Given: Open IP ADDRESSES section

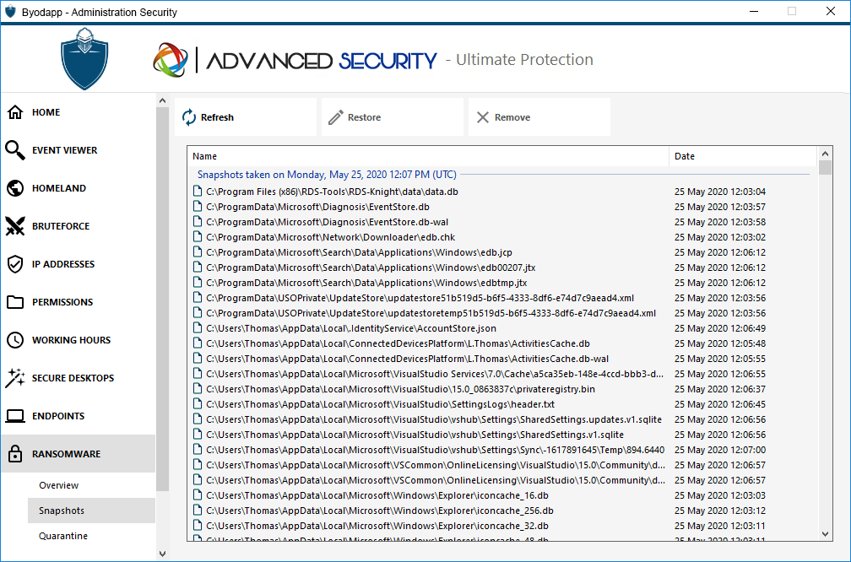Looking at the screenshot, I should point(79,264).
